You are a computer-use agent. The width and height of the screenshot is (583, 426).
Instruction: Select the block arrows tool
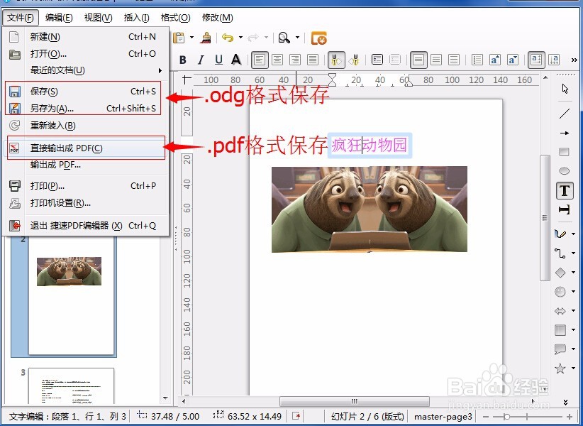click(x=560, y=311)
